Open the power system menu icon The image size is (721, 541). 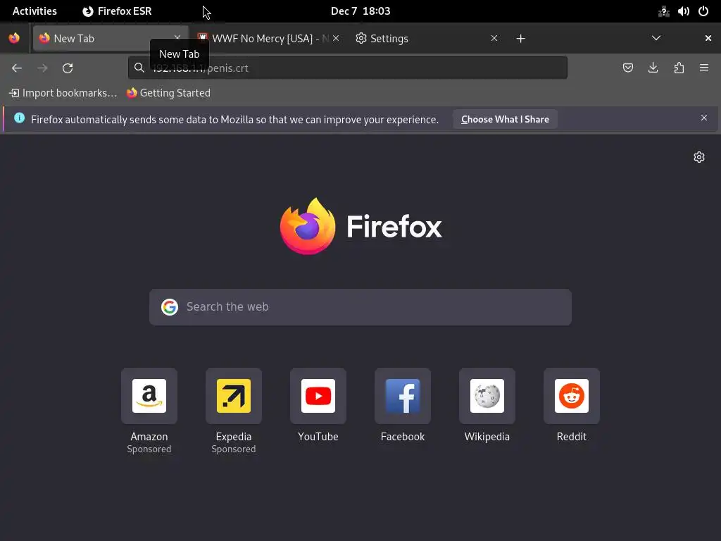pyautogui.click(x=703, y=11)
